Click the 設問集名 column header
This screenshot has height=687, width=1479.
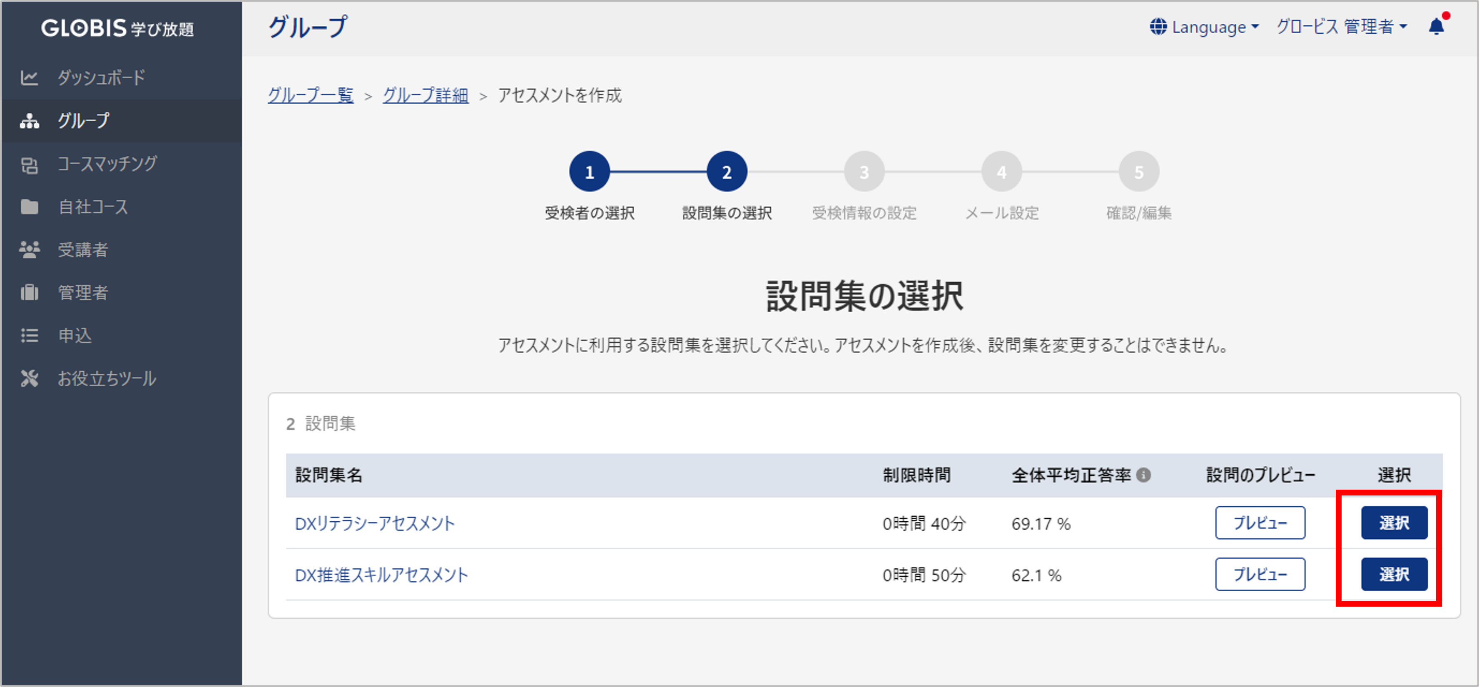(329, 475)
